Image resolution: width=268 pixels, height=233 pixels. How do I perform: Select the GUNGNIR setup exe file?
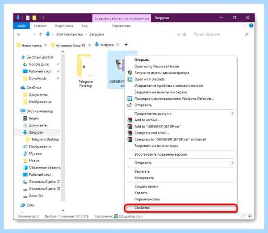coord(116,70)
